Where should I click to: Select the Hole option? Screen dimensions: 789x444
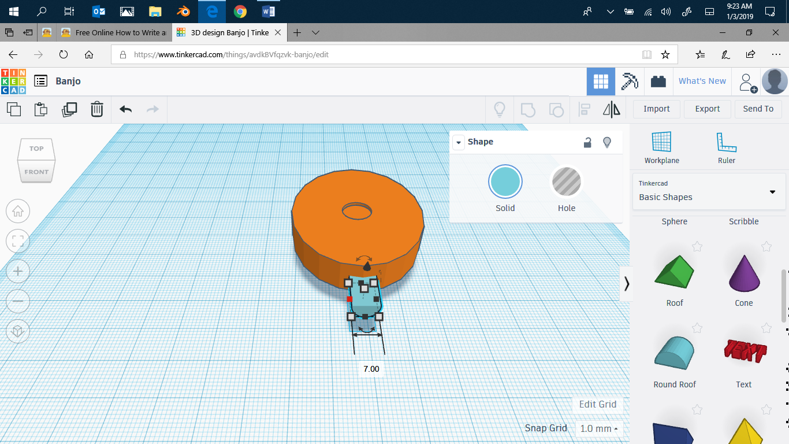click(567, 189)
